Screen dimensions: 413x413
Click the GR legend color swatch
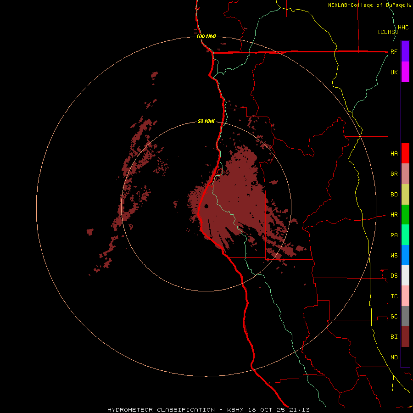pyautogui.click(x=405, y=174)
